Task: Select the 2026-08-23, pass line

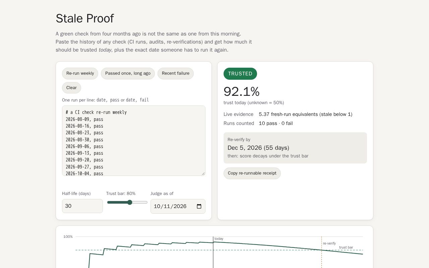Action: 84,133
